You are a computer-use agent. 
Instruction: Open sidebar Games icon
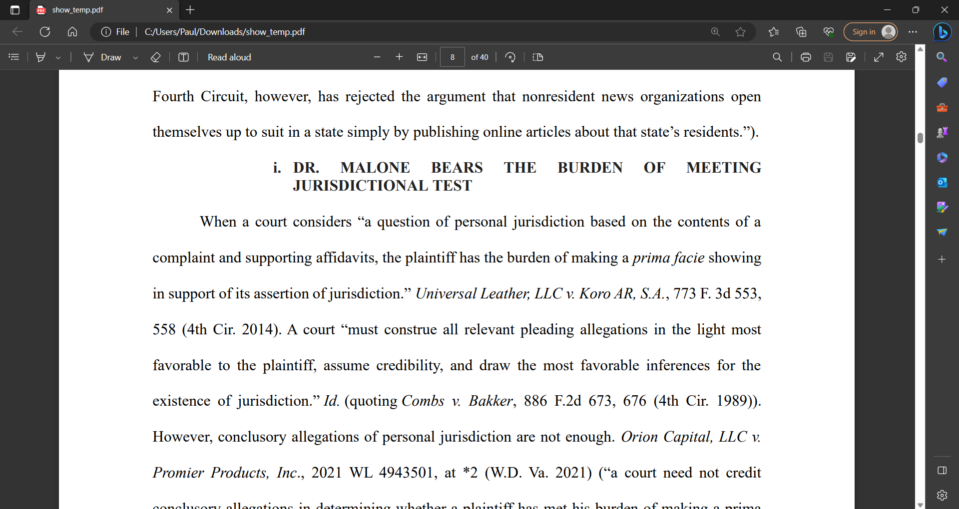click(942, 132)
